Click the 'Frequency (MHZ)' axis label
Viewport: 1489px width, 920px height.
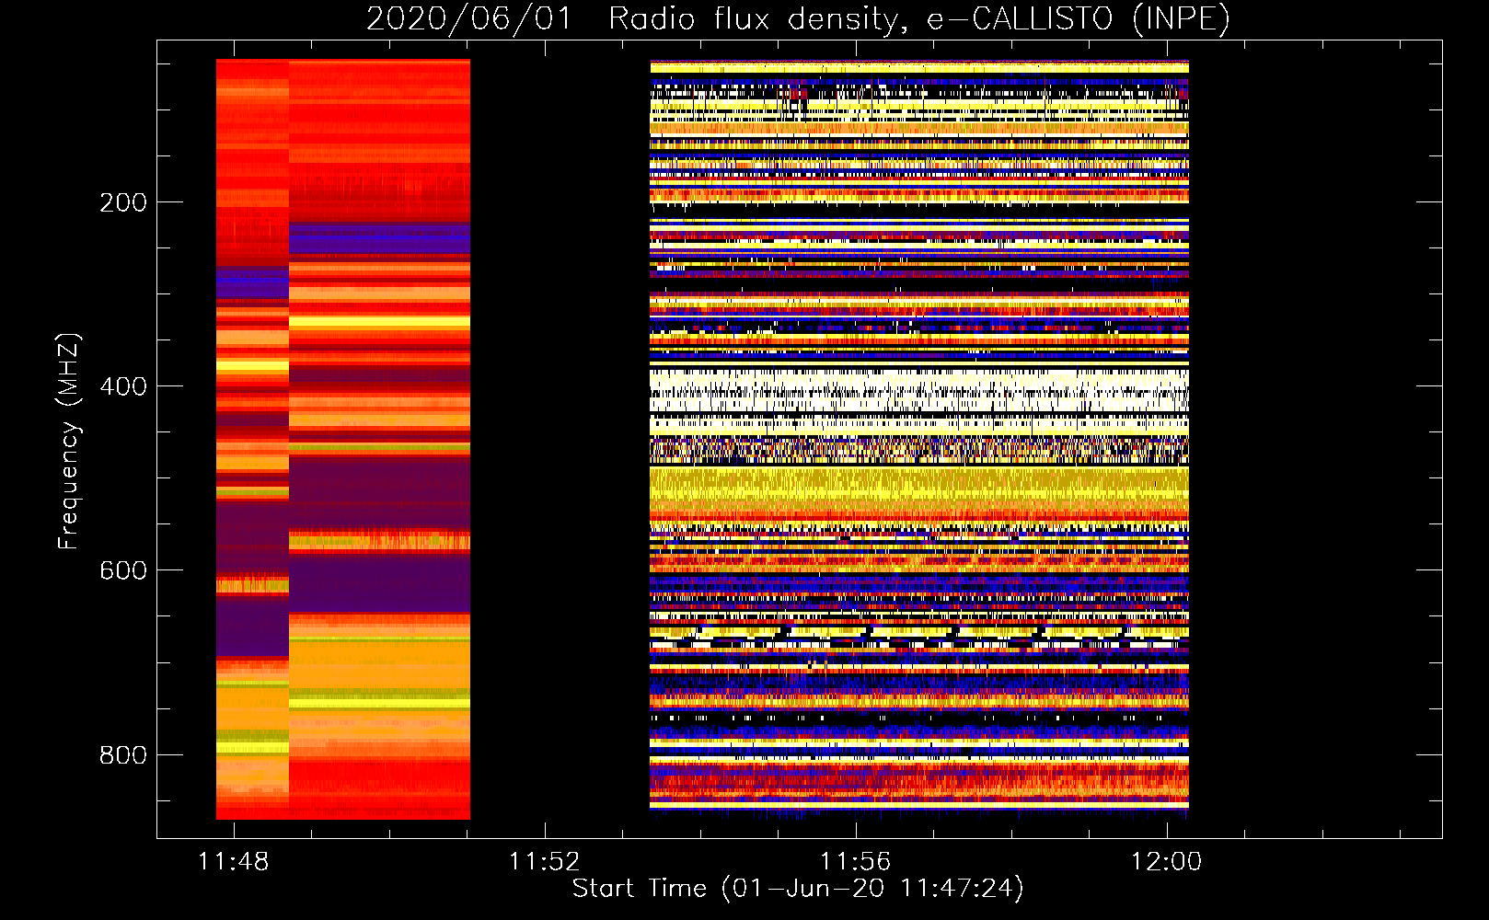click(69, 442)
